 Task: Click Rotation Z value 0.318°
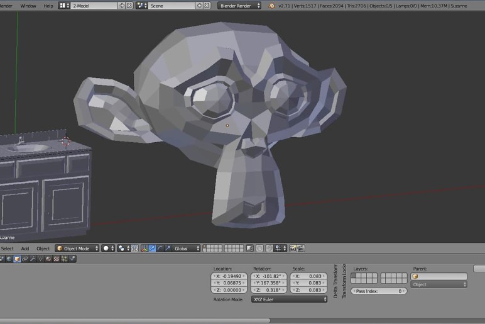[x=269, y=290]
